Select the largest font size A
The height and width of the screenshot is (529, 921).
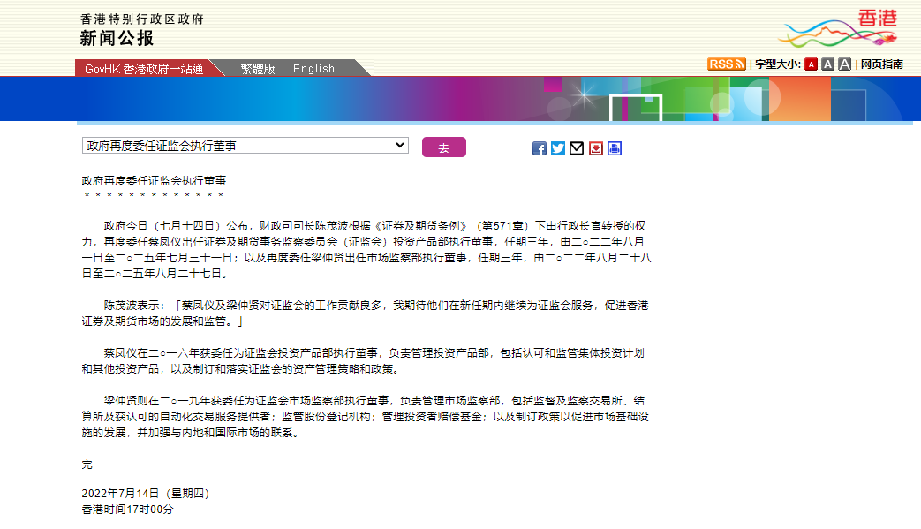coord(845,64)
